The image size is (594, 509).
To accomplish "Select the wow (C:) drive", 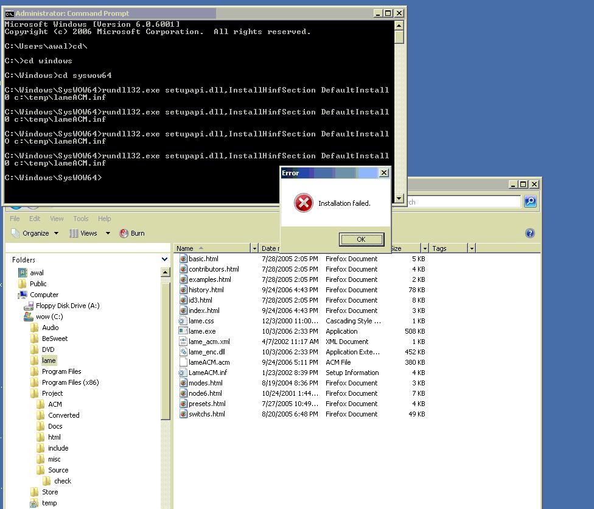I will 50,317.
